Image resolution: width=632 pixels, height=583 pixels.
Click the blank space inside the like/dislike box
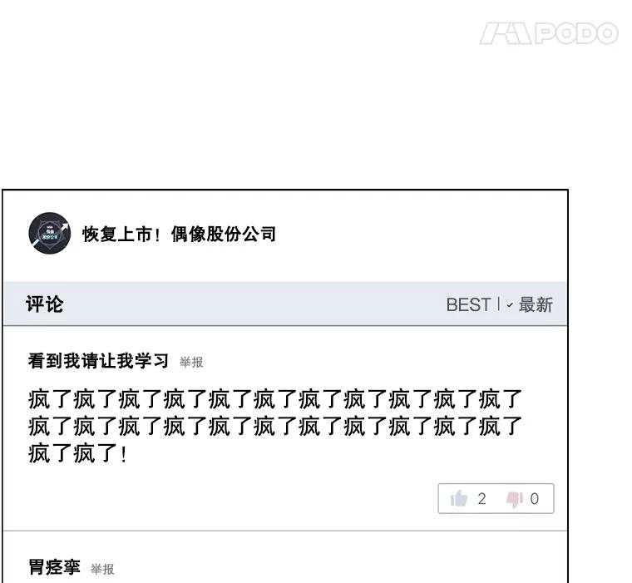(x=496, y=499)
